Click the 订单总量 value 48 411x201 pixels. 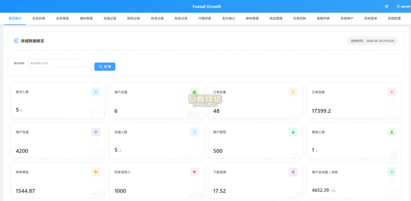(216, 111)
